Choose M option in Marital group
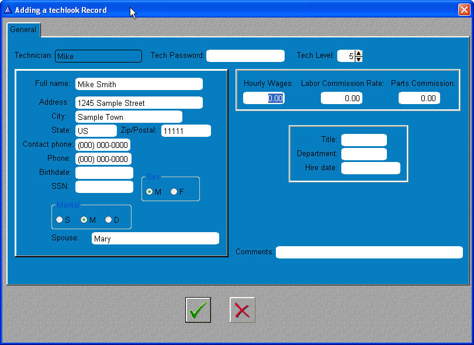The height and width of the screenshot is (345, 474). (84, 220)
